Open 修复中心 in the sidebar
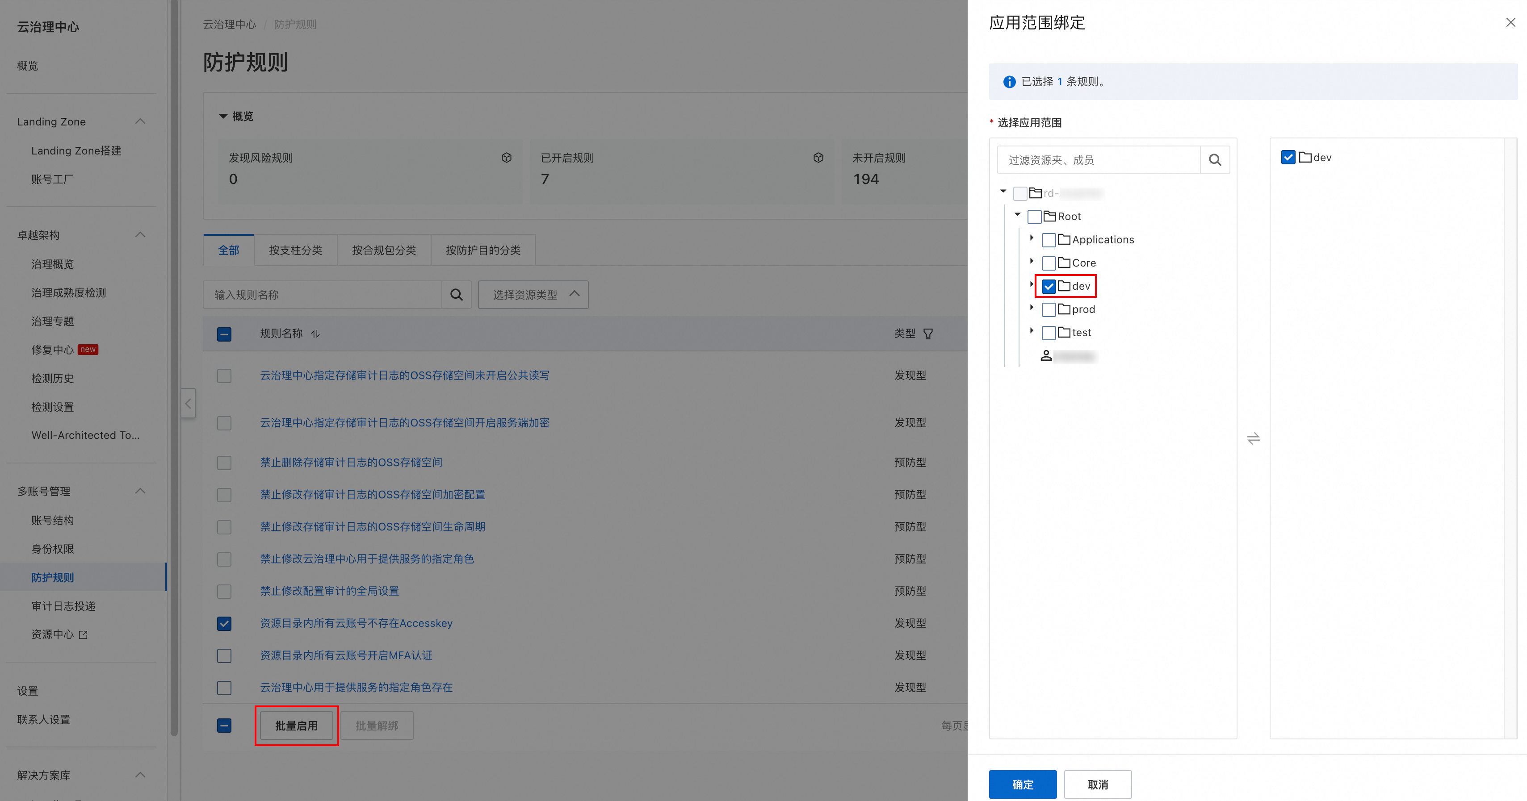 pos(53,350)
